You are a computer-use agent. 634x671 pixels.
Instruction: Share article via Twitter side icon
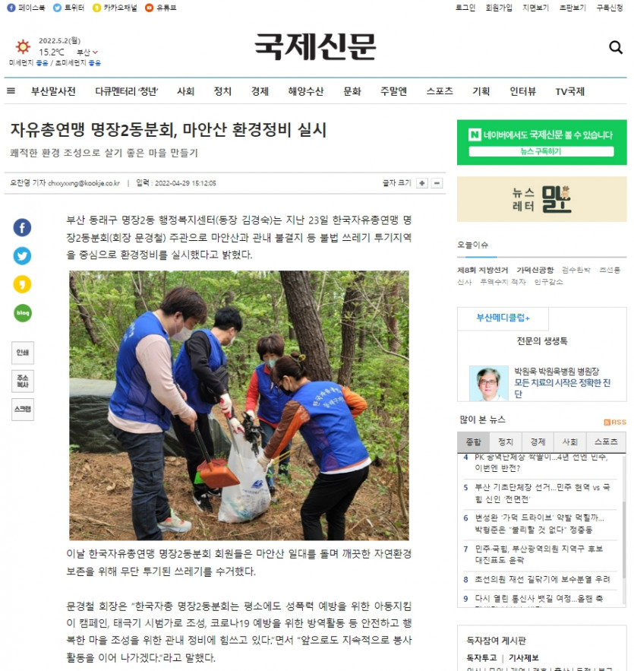pos(22,256)
